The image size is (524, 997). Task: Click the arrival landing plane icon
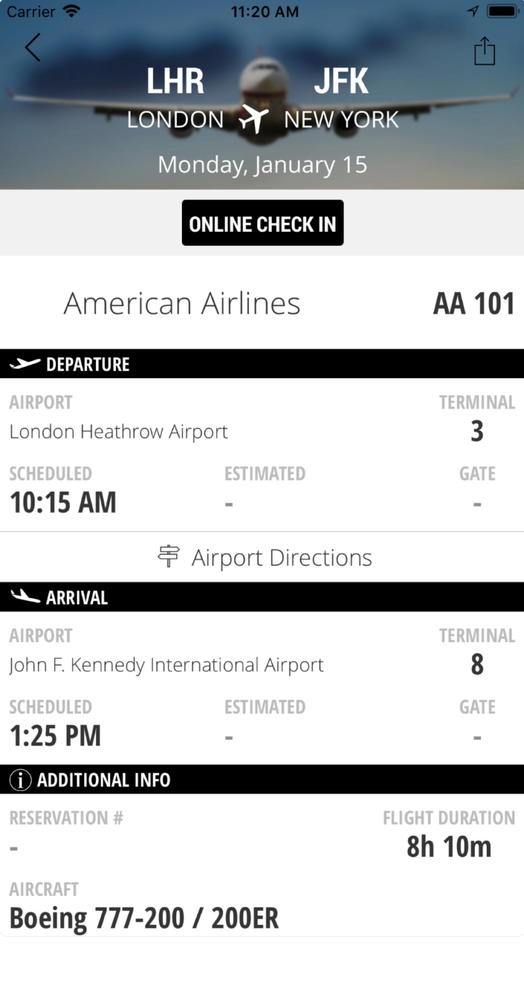(25, 597)
